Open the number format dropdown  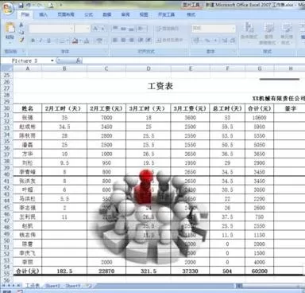[x=234, y=28]
